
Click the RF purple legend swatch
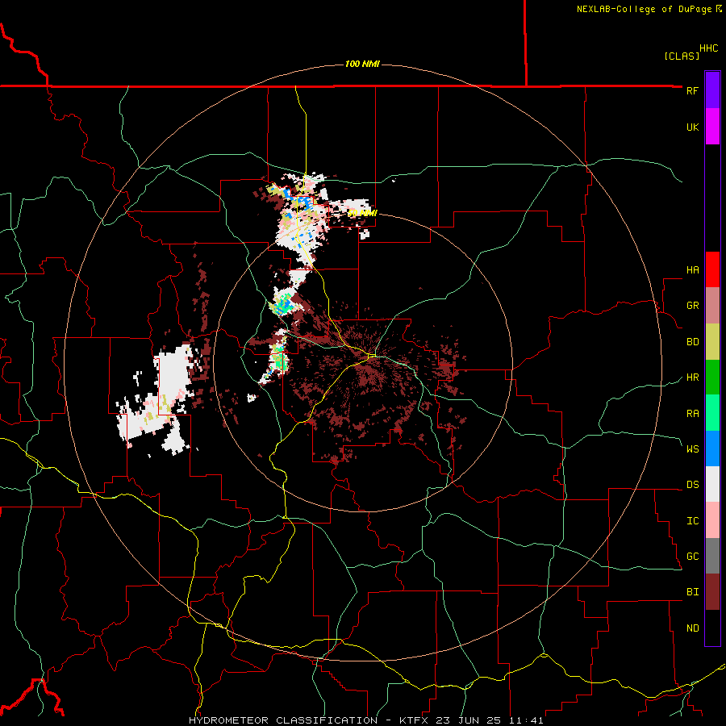click(712, 90)
